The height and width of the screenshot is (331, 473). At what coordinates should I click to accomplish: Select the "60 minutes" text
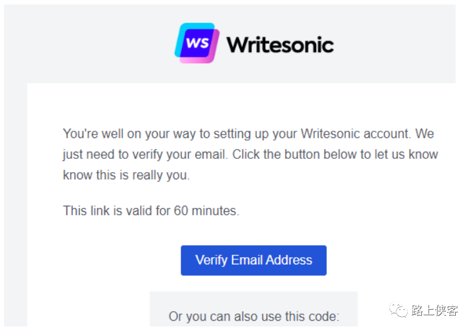206,210
